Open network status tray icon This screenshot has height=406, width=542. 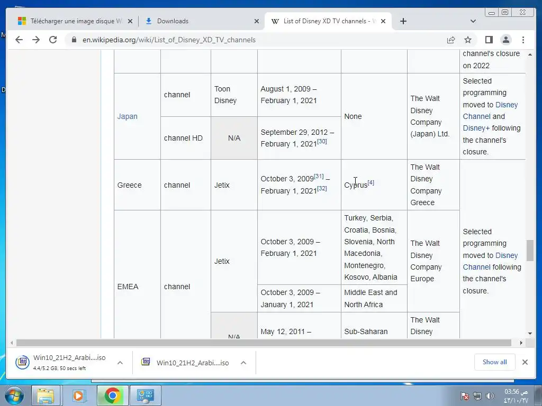tap(477, 396)
